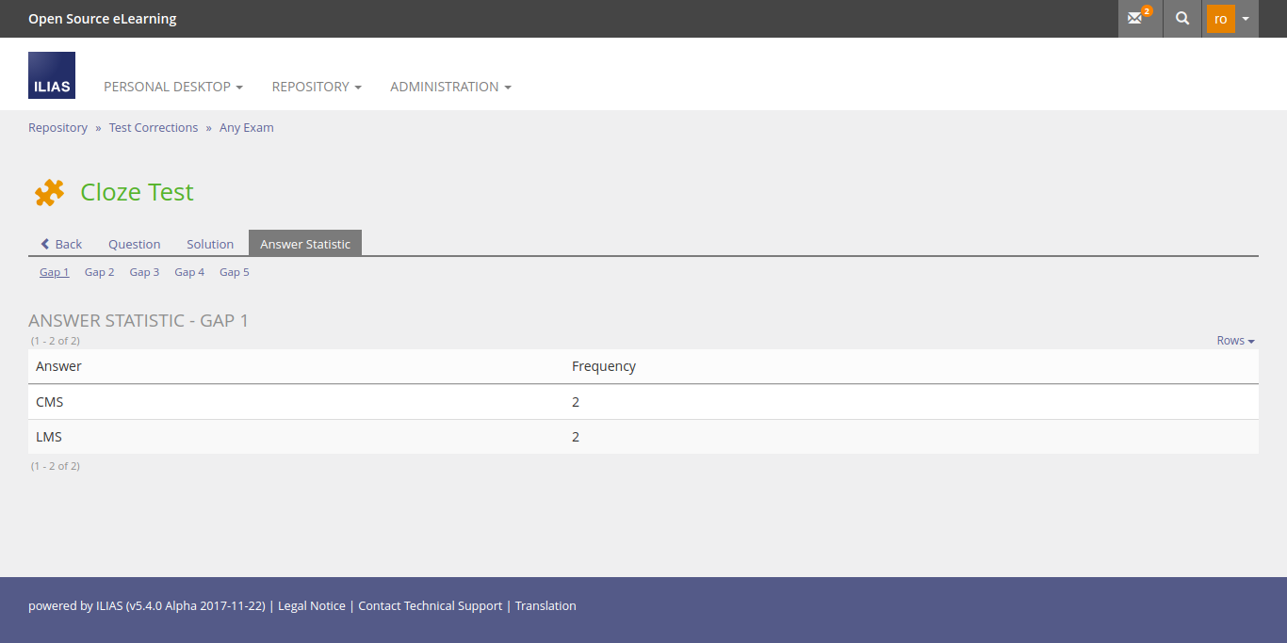This screenshot has height=643, width=1287.
Task: Select the Answer Statistic tab
Action: 305,244
